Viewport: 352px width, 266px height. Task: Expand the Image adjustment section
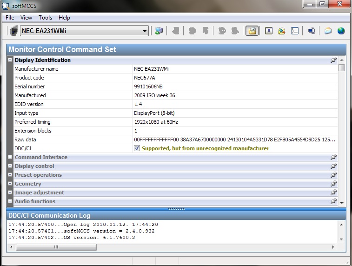[x=10, y=193]
